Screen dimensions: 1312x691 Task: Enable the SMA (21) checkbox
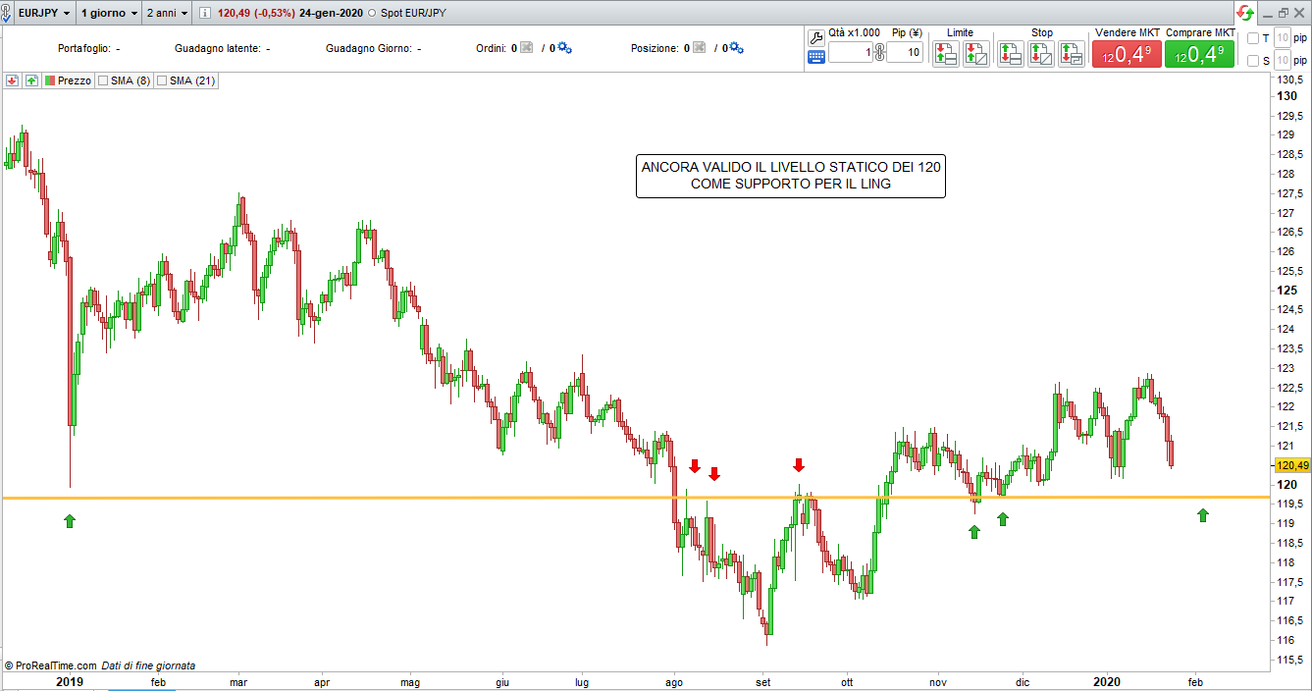point(162,81)
